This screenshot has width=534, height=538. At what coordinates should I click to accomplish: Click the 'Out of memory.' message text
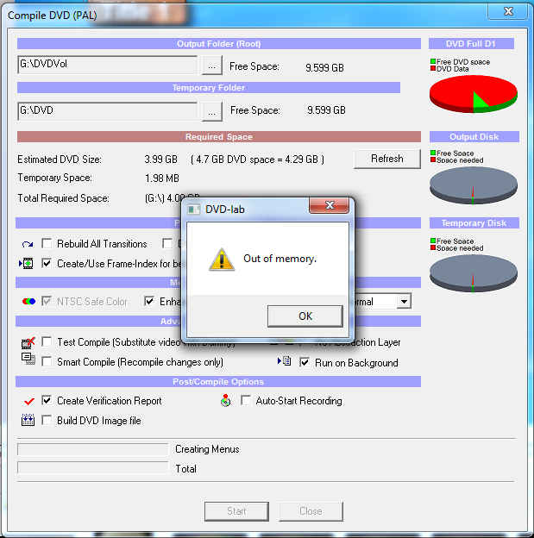(280, 259)
